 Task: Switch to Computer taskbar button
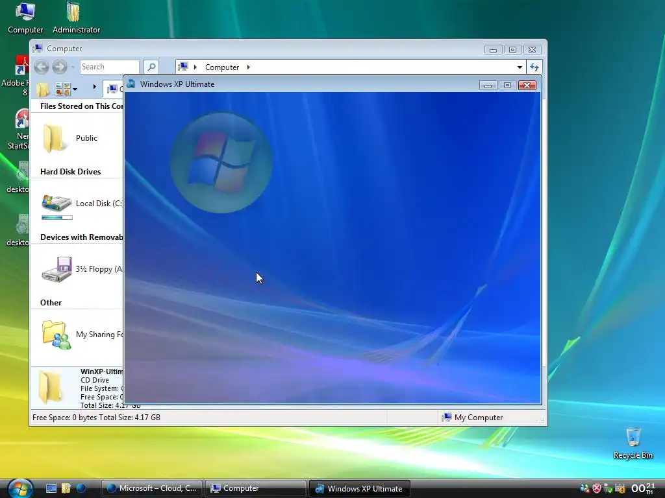(256, 488)
